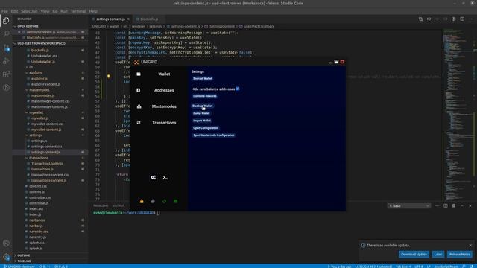This screenshot has height=268, width=477.
Task: Click the lightbulb code action icon
Action: pos(108,76)
